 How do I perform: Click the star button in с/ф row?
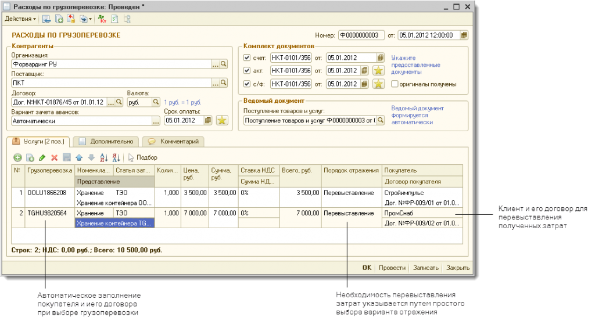tap(378, 84)
